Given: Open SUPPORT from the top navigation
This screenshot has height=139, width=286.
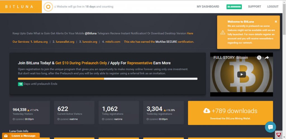Looking at the screenshot, I should coord(254,7).
